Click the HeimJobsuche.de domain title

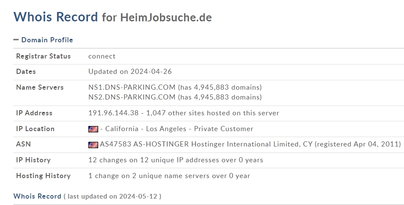[166, 18]
